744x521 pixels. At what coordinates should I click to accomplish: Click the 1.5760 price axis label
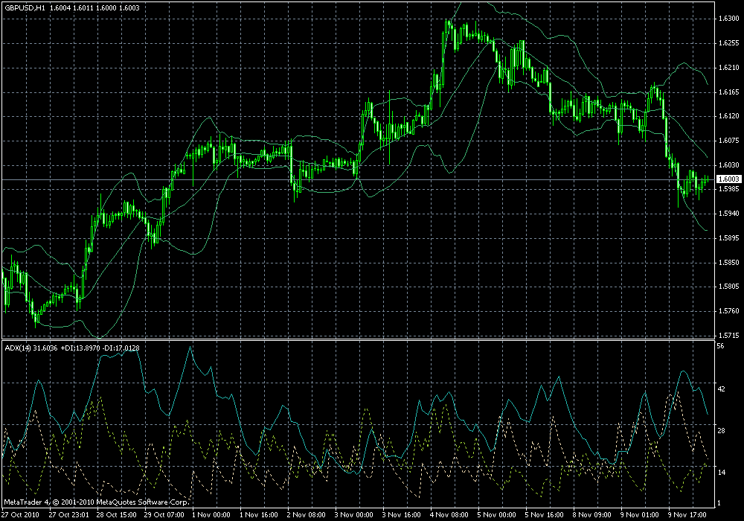[729, 311]
